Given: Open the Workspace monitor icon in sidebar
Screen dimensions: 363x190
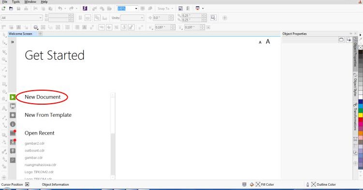Looking at the screenshot, I should point(13,106).
